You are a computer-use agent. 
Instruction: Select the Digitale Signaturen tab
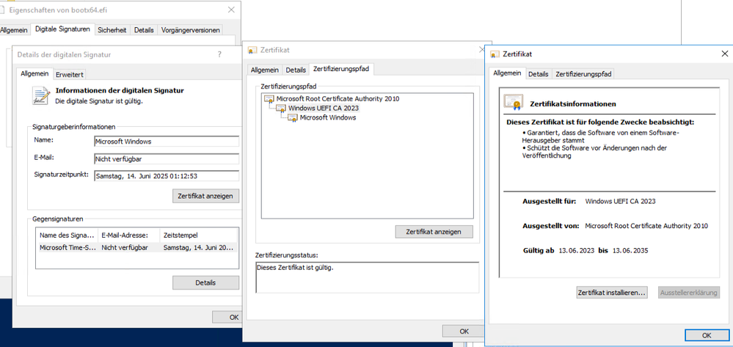[62, 29]
